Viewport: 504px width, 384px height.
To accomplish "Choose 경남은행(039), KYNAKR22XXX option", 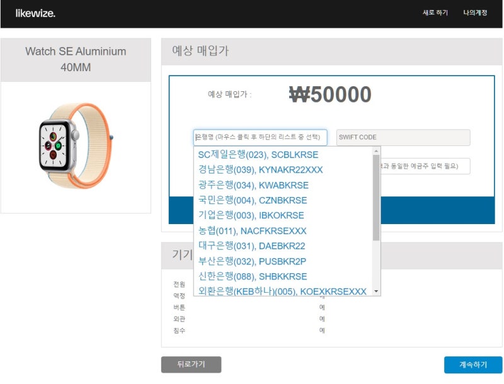I will 260,170.
